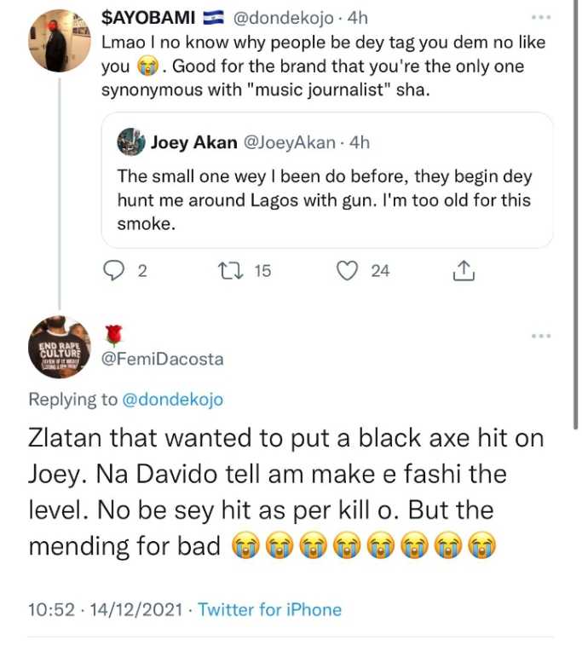Click the reply speech bubble icon
The width and height of the screenshot is (582, 645).
click(113, 271)
